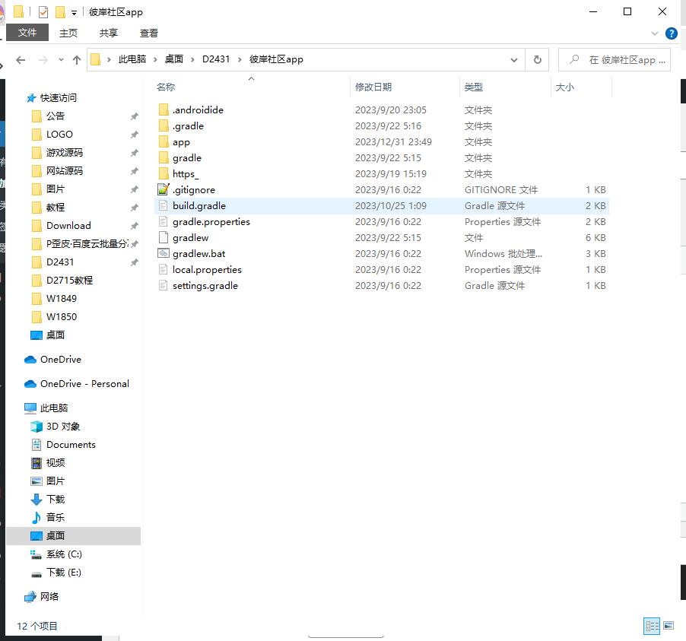Select the build.gradle file
Viewport: 686px width, 641px height.
(382, 205)
